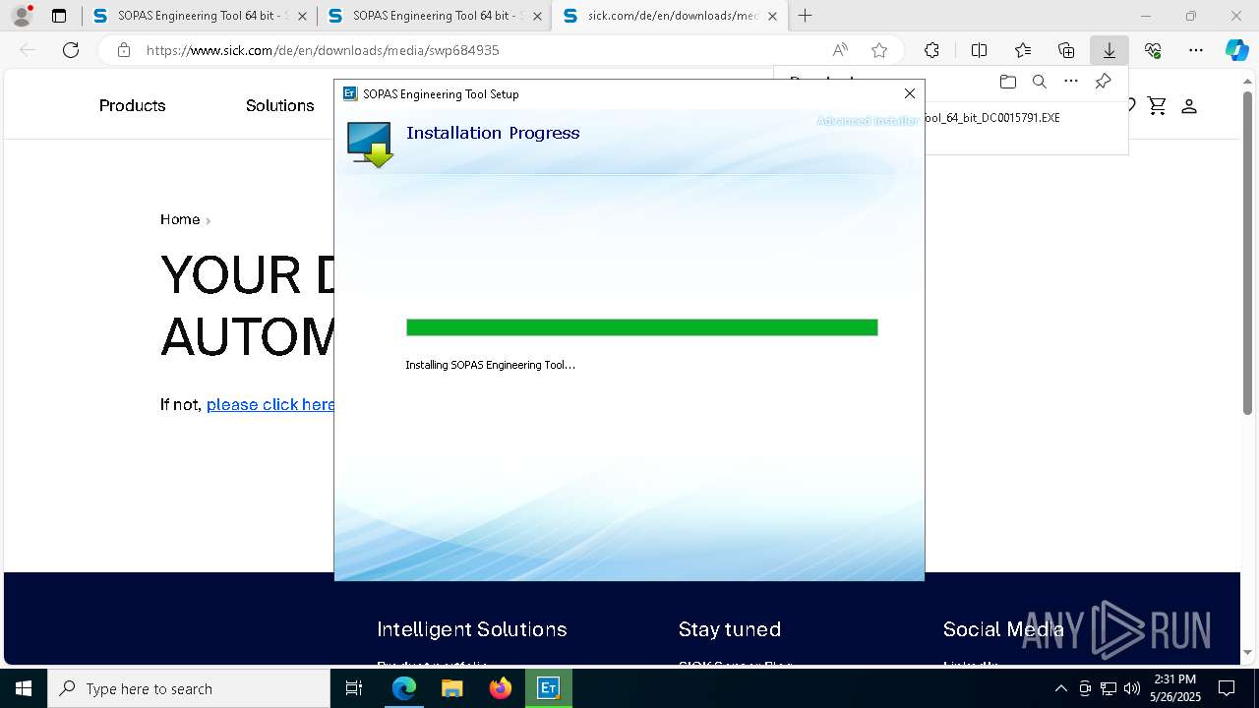Click the taskbar search box
Screen dimensions: 1259x708
(x=189, y=688)
